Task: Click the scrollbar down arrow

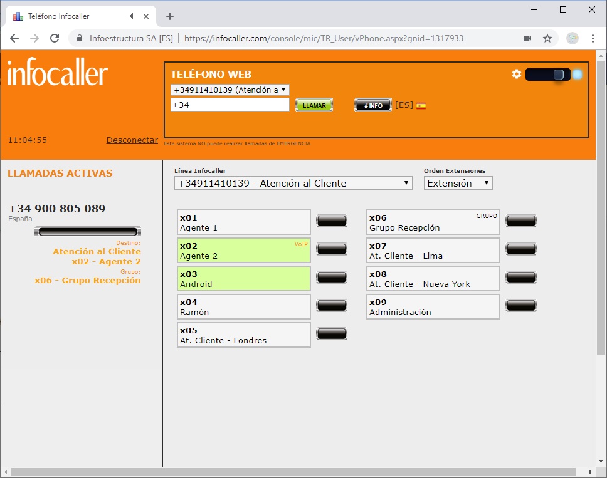Action: click(x=601, y=461)
